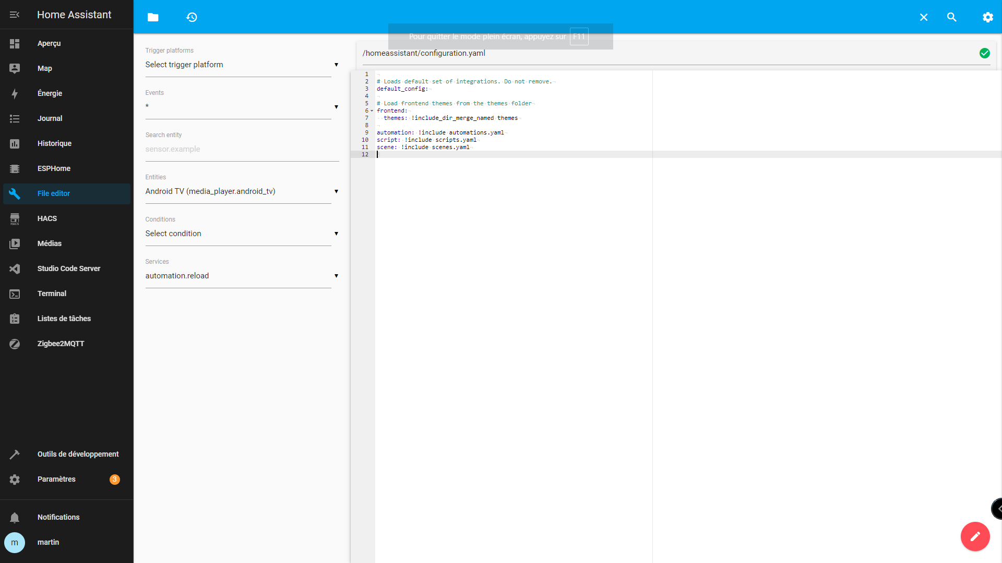Open Studio Code Server panel
1002x563 pixels.
pos(68,268)
